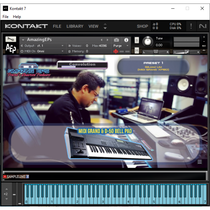Play key at octave 3 on keyboard
Viewport: 210px width, 210px height.
[x=103, y=202]
